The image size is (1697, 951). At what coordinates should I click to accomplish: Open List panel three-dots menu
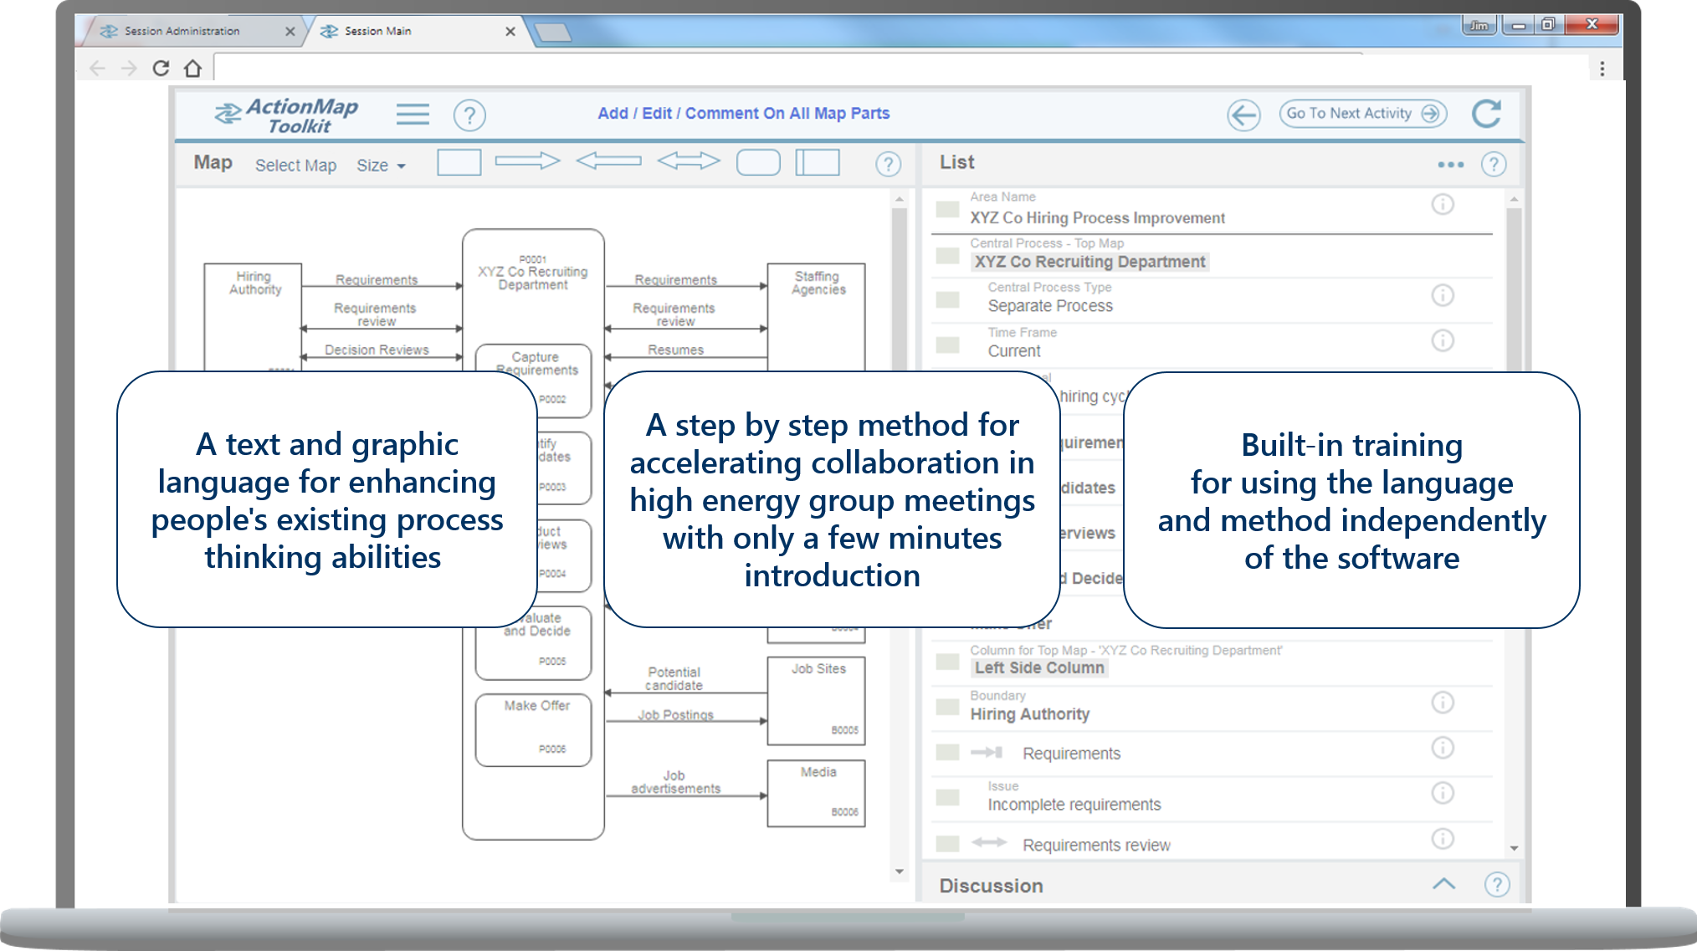tap(1450, 165)
